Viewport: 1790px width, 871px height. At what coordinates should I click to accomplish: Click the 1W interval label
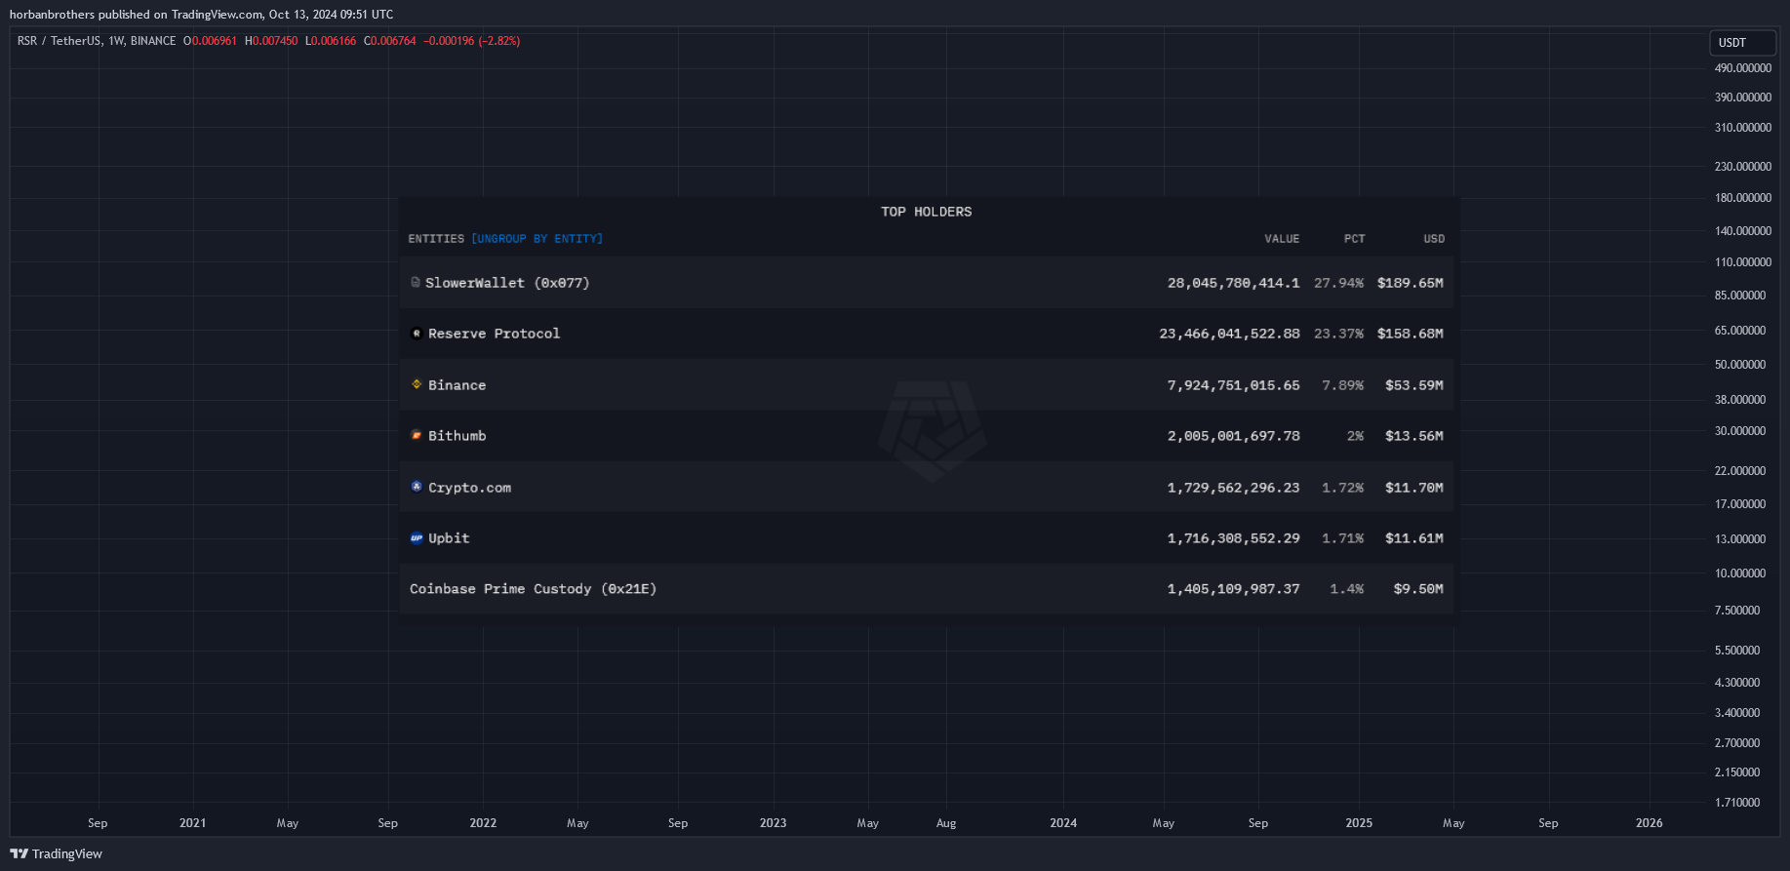click(x=116, y=41)
